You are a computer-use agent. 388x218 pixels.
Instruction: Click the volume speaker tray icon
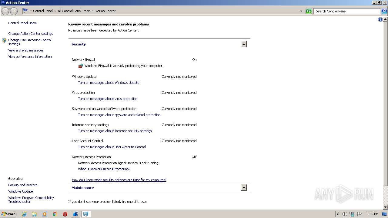click(345, 214)
